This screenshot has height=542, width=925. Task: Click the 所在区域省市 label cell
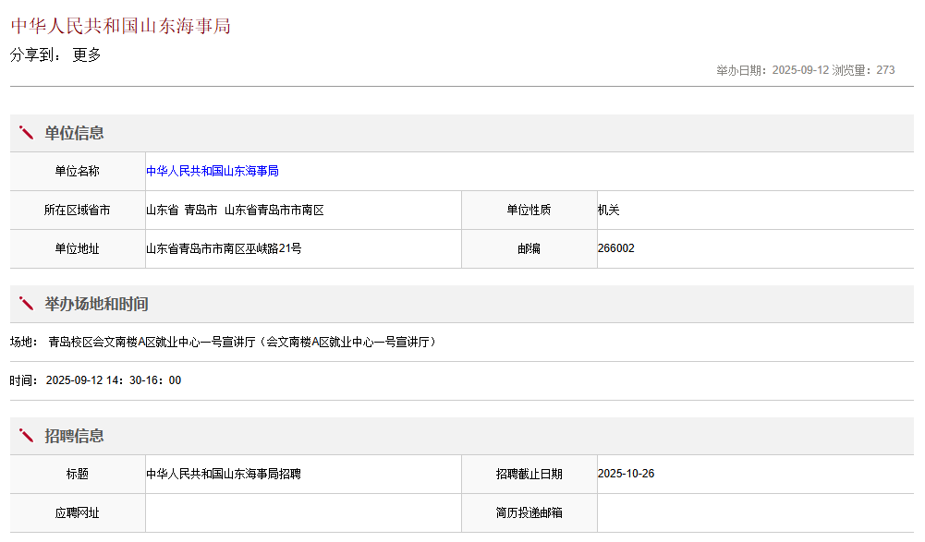(x=78, y=210)
